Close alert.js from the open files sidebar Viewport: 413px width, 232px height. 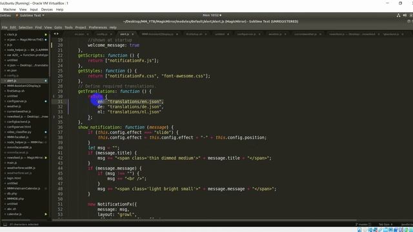[x=5, y=81]
